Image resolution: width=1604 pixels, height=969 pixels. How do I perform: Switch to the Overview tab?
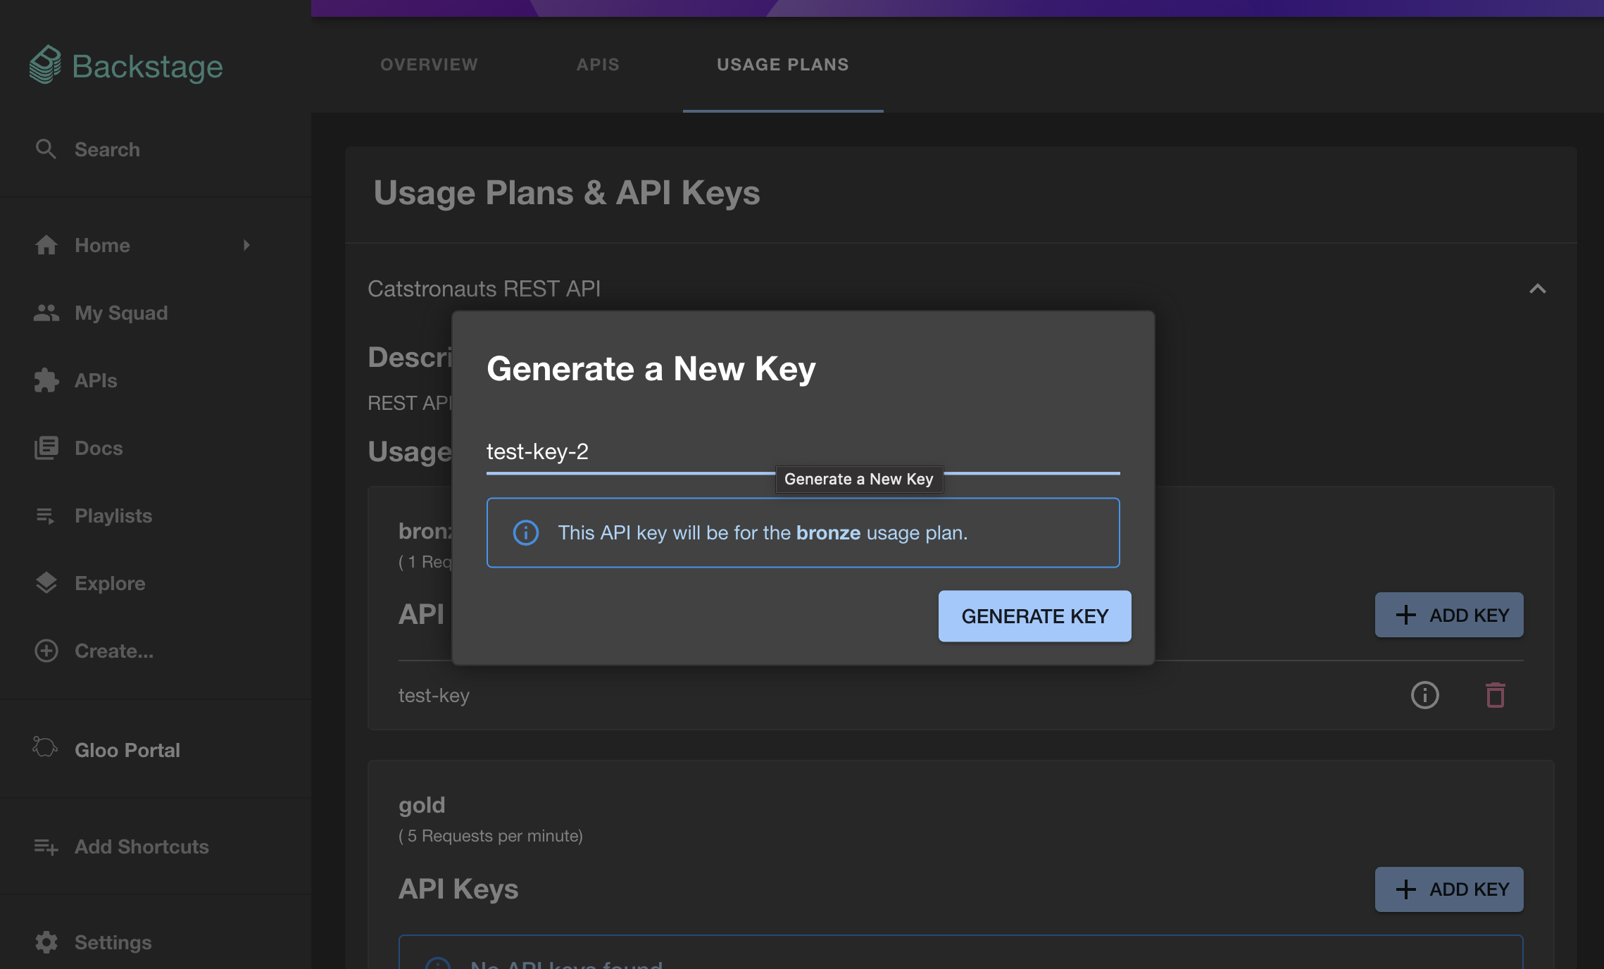(x=429, y=65)
